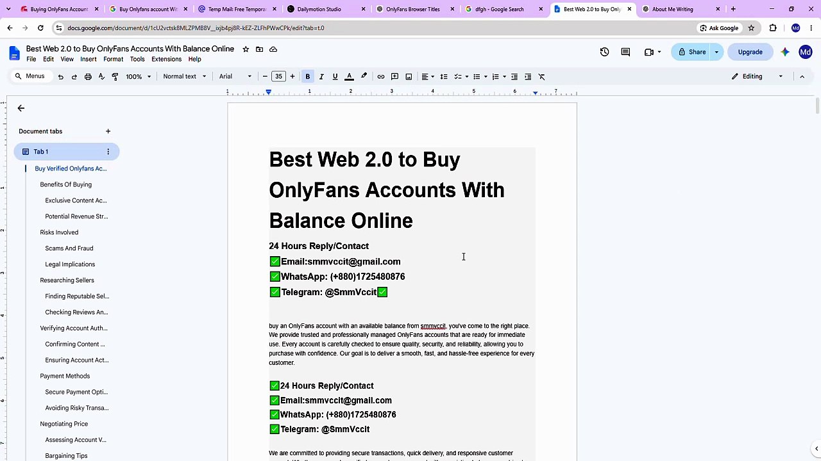Insert a link using the link icon
The image size is (821, 461).
381,77
